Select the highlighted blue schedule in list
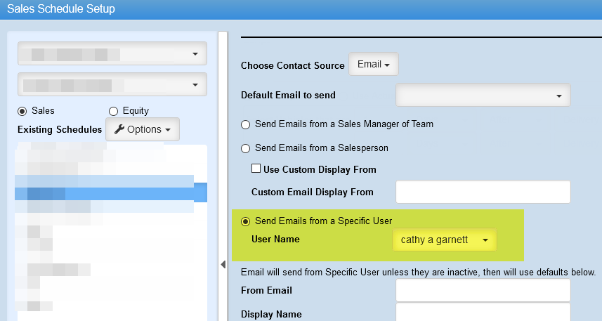Screen dimensions: 602x321 [x=110, y=193]
